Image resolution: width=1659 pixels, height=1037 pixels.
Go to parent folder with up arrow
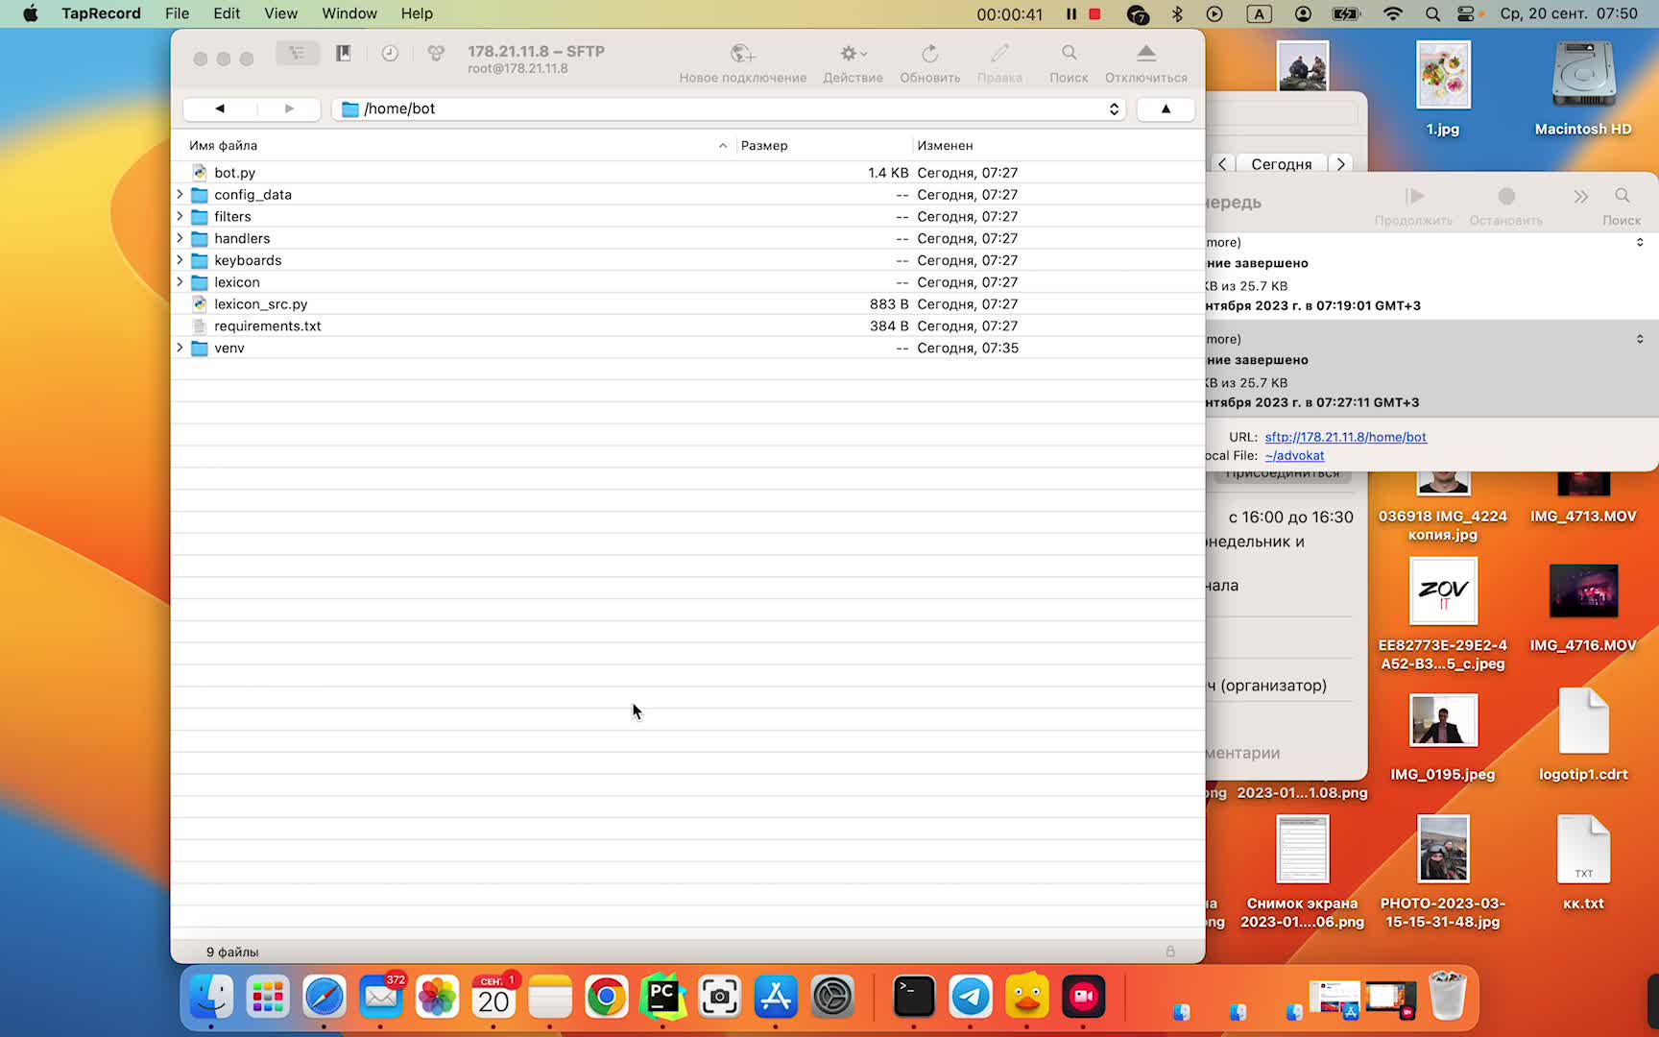click(x=1166, y=109)
